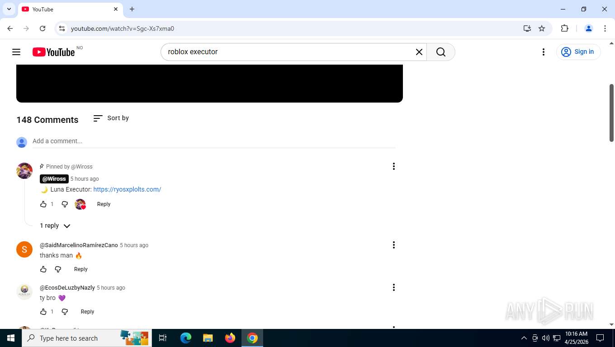Click Sign in button
Viewport: 615px width, 347px height.
click(578, 52)
